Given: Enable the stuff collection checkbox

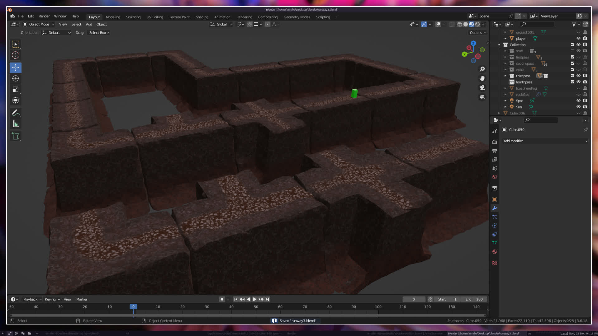Looking at the screenshot, I should pyautogui.click(x=572, y=51).
